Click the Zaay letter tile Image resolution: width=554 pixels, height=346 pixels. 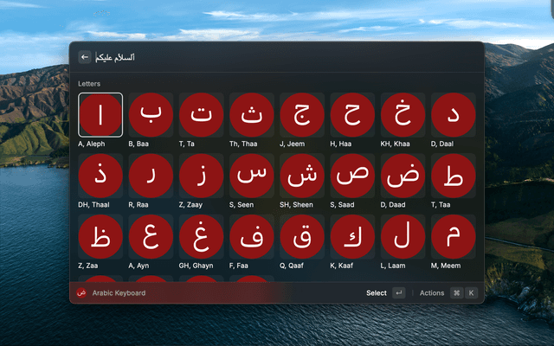pyautogui.click(x=201, y=176)
